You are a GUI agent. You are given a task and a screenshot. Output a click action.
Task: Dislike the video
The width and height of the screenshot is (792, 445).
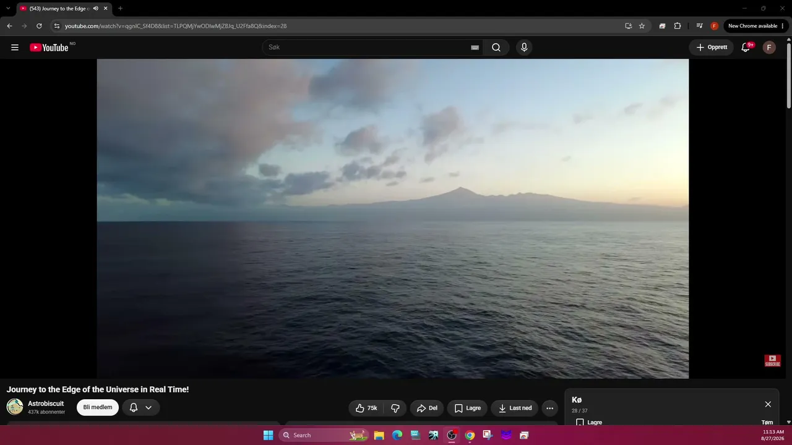click(395, 408)
